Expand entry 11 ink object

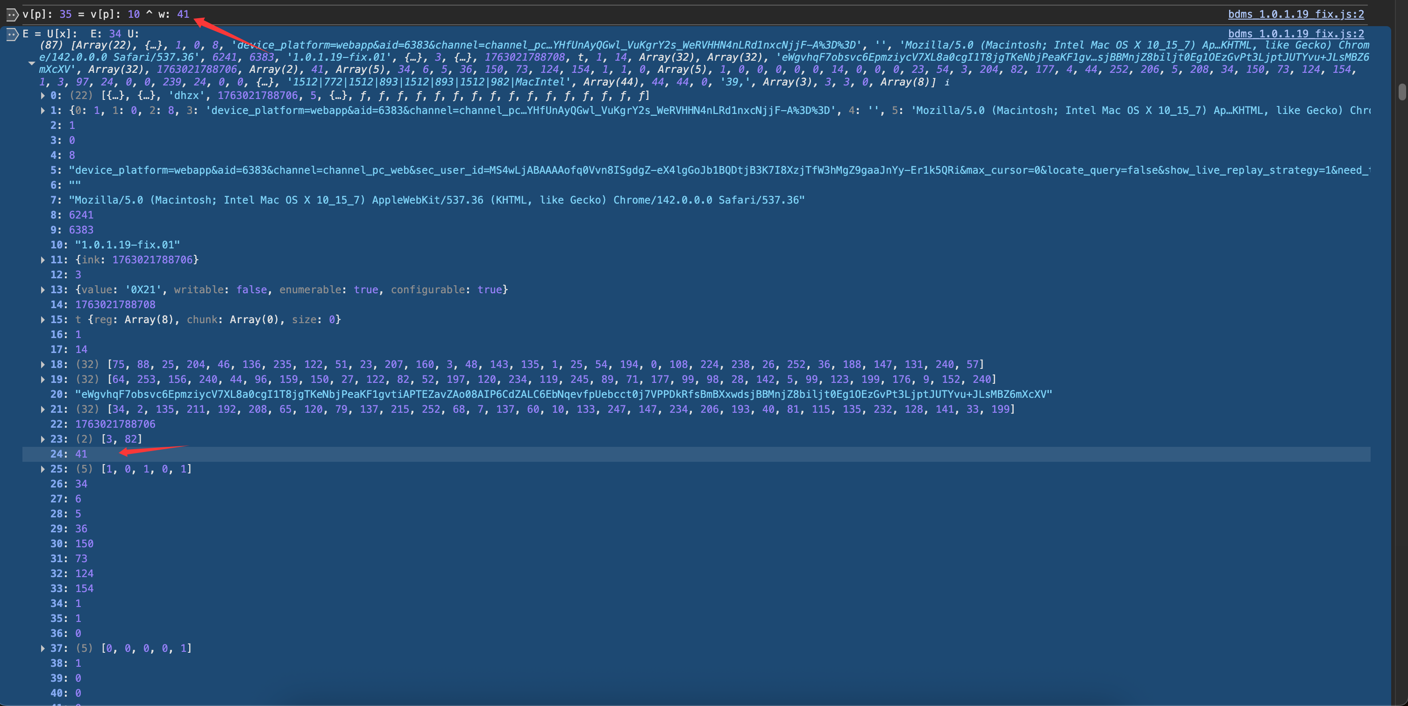(x=43, y=260)
